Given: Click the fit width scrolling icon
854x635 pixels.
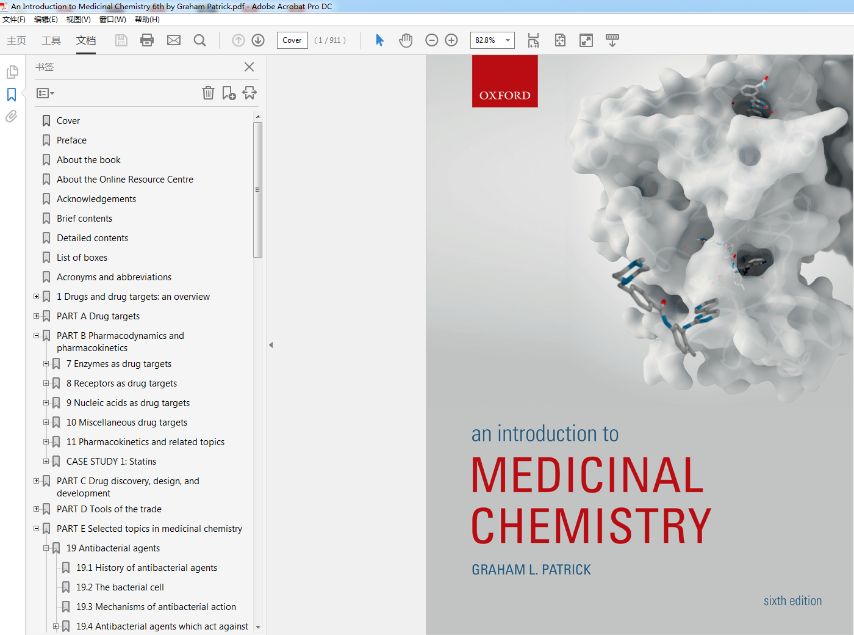Looking at the screenshot, I should [x=533, y=40].
